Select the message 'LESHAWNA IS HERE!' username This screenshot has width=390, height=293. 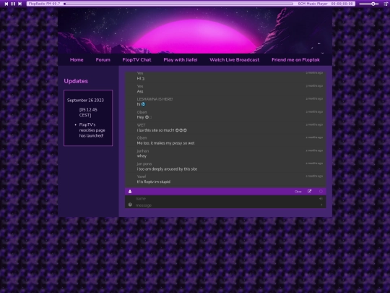[x=155, y=99]
